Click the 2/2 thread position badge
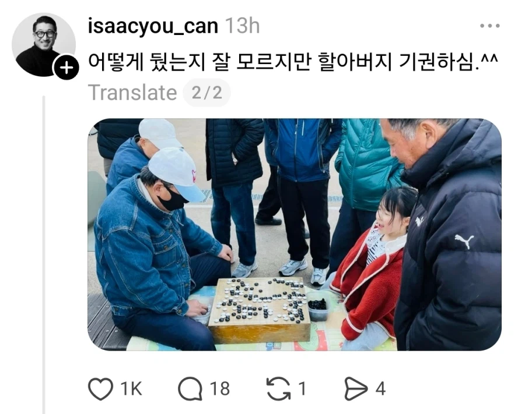525x414 pixels. (x=207, y=93)
